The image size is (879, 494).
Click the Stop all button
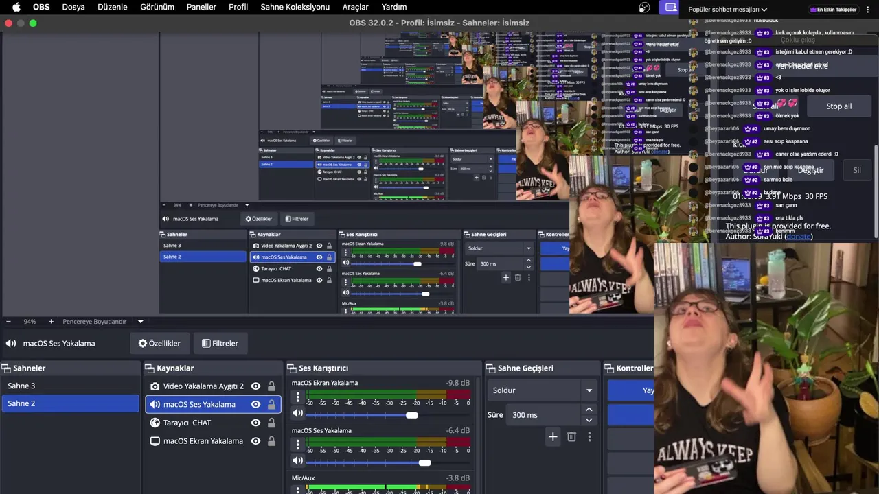838,106
